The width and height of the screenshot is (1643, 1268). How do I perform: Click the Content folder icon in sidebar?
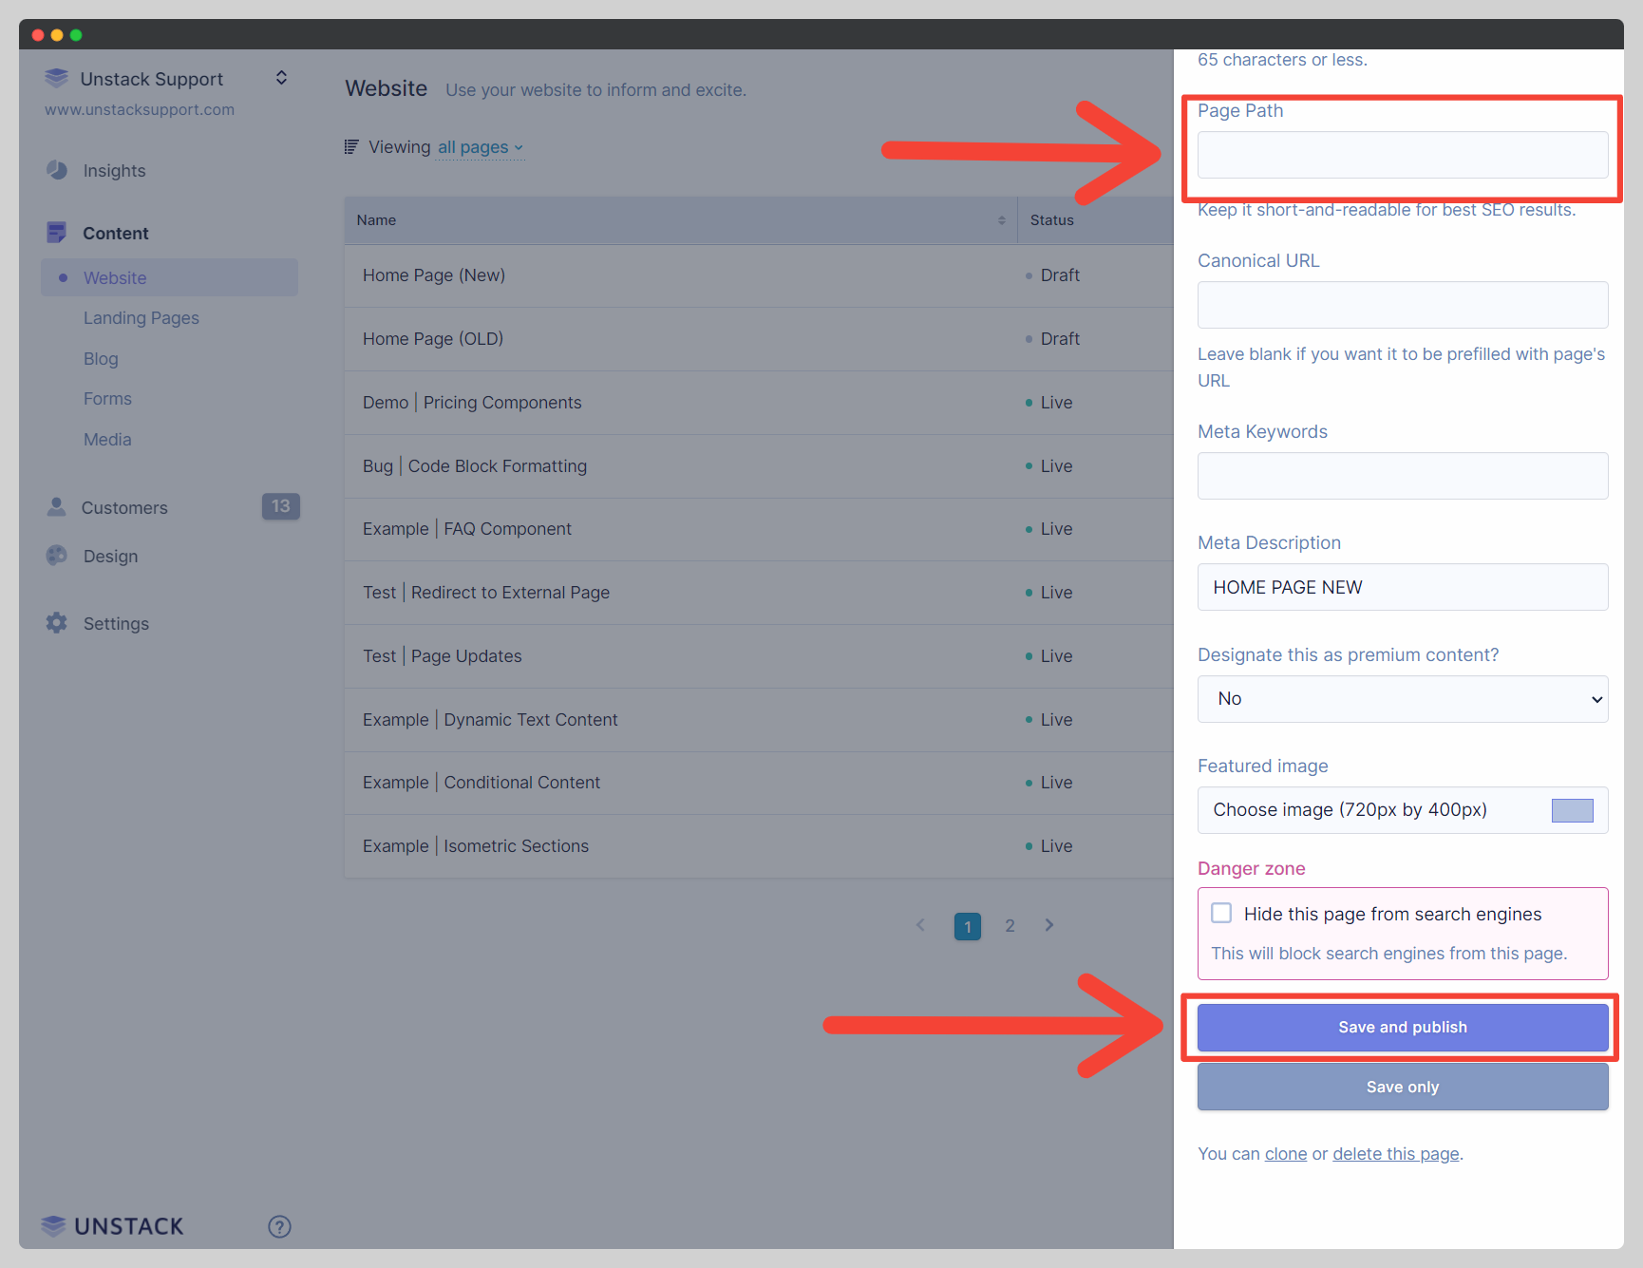click(x=57, y=232)
